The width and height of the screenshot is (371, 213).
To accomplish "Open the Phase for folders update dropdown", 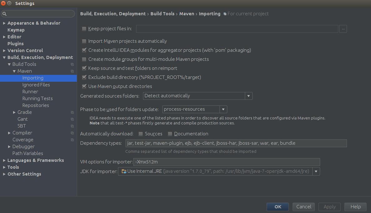I will click(x=223, y=109).
